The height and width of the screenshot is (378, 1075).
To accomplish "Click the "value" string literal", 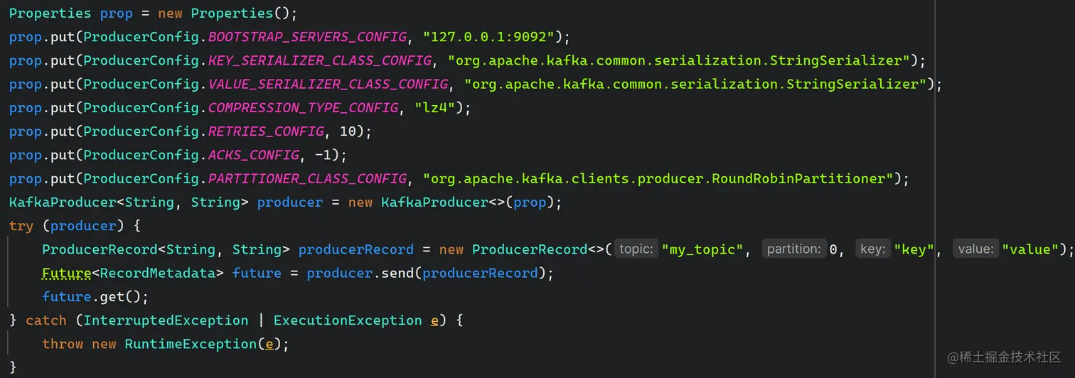I will point(1030,249).
